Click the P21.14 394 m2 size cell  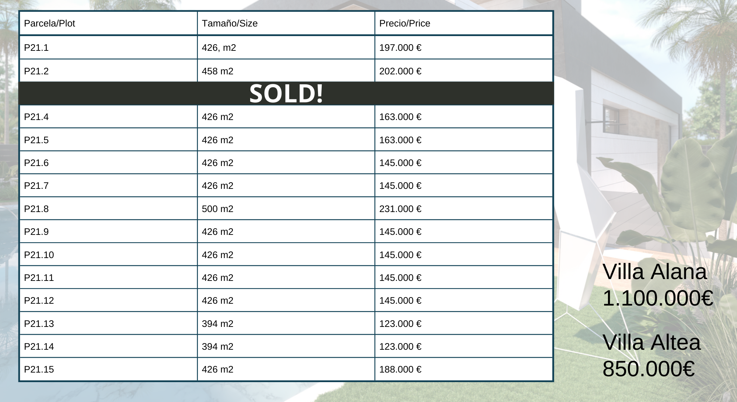point(286,346)
